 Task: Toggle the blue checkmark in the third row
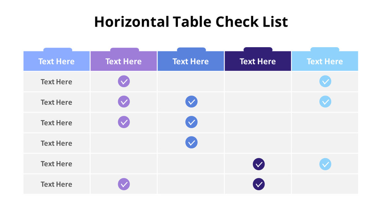pyautogui.click(x=191, y=122)
